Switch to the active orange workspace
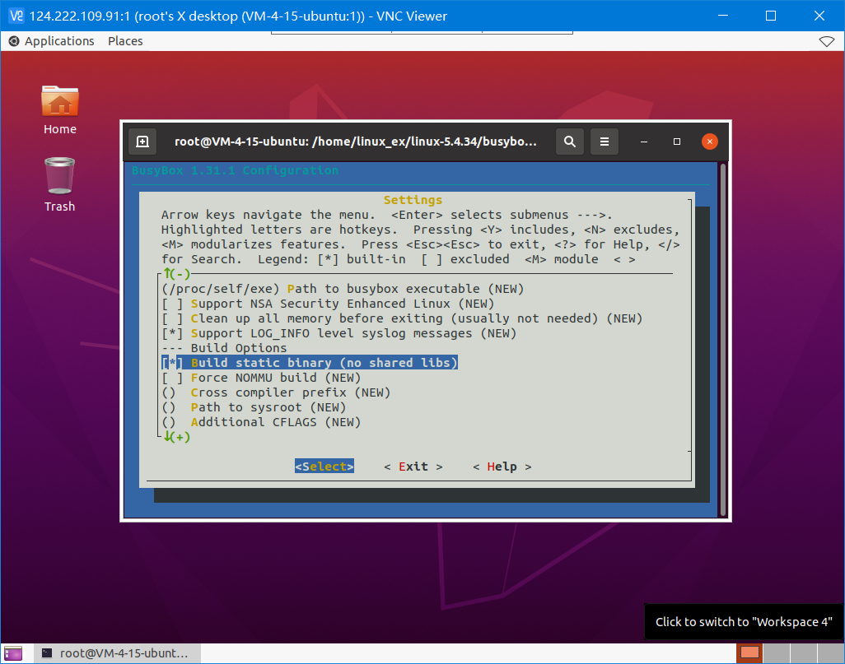This screenshot has height=664, width=845. pos(749,652)
